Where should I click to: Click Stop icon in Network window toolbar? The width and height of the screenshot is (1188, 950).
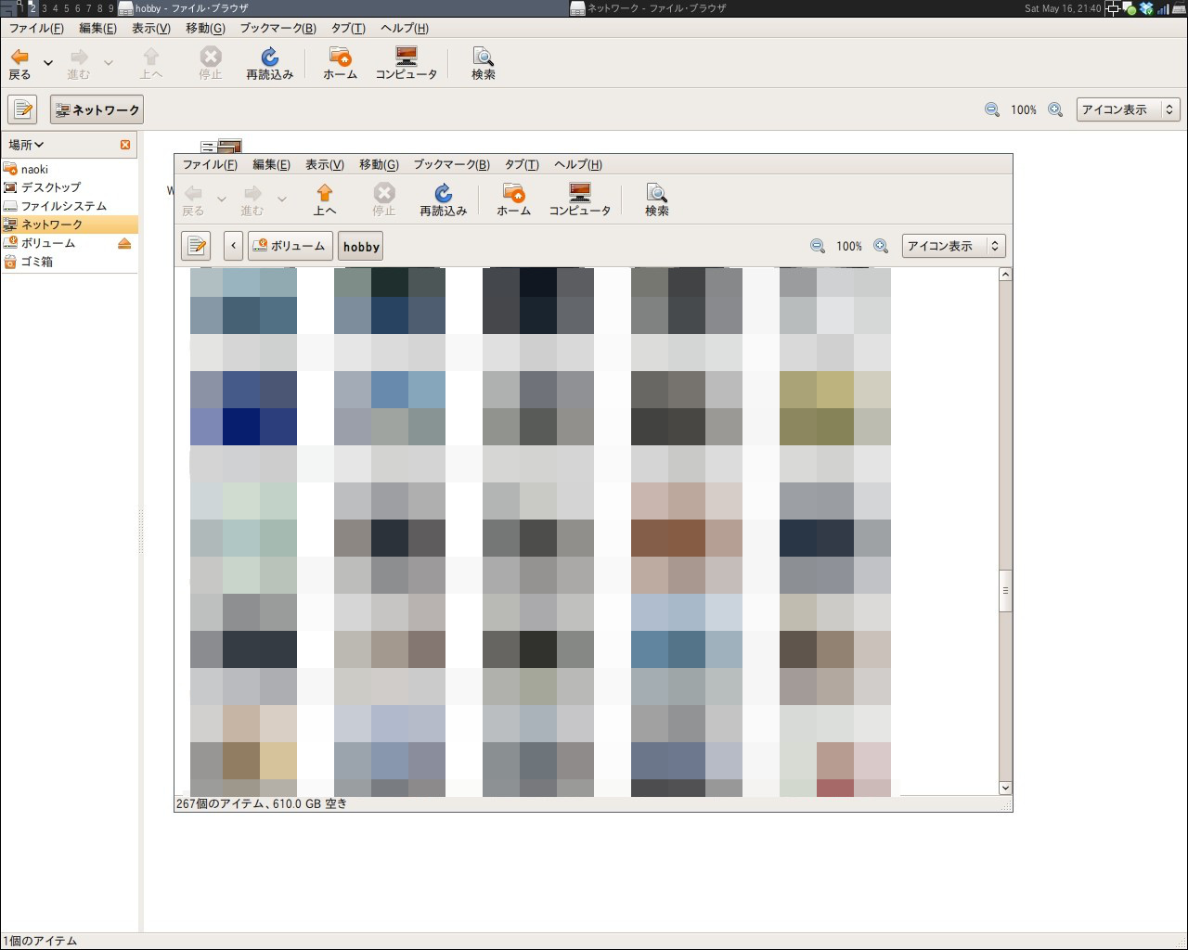click(x=211, y=63)
